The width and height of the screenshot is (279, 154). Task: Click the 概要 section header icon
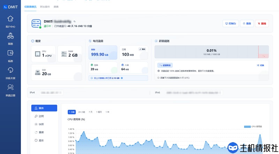tap(32, 41)
